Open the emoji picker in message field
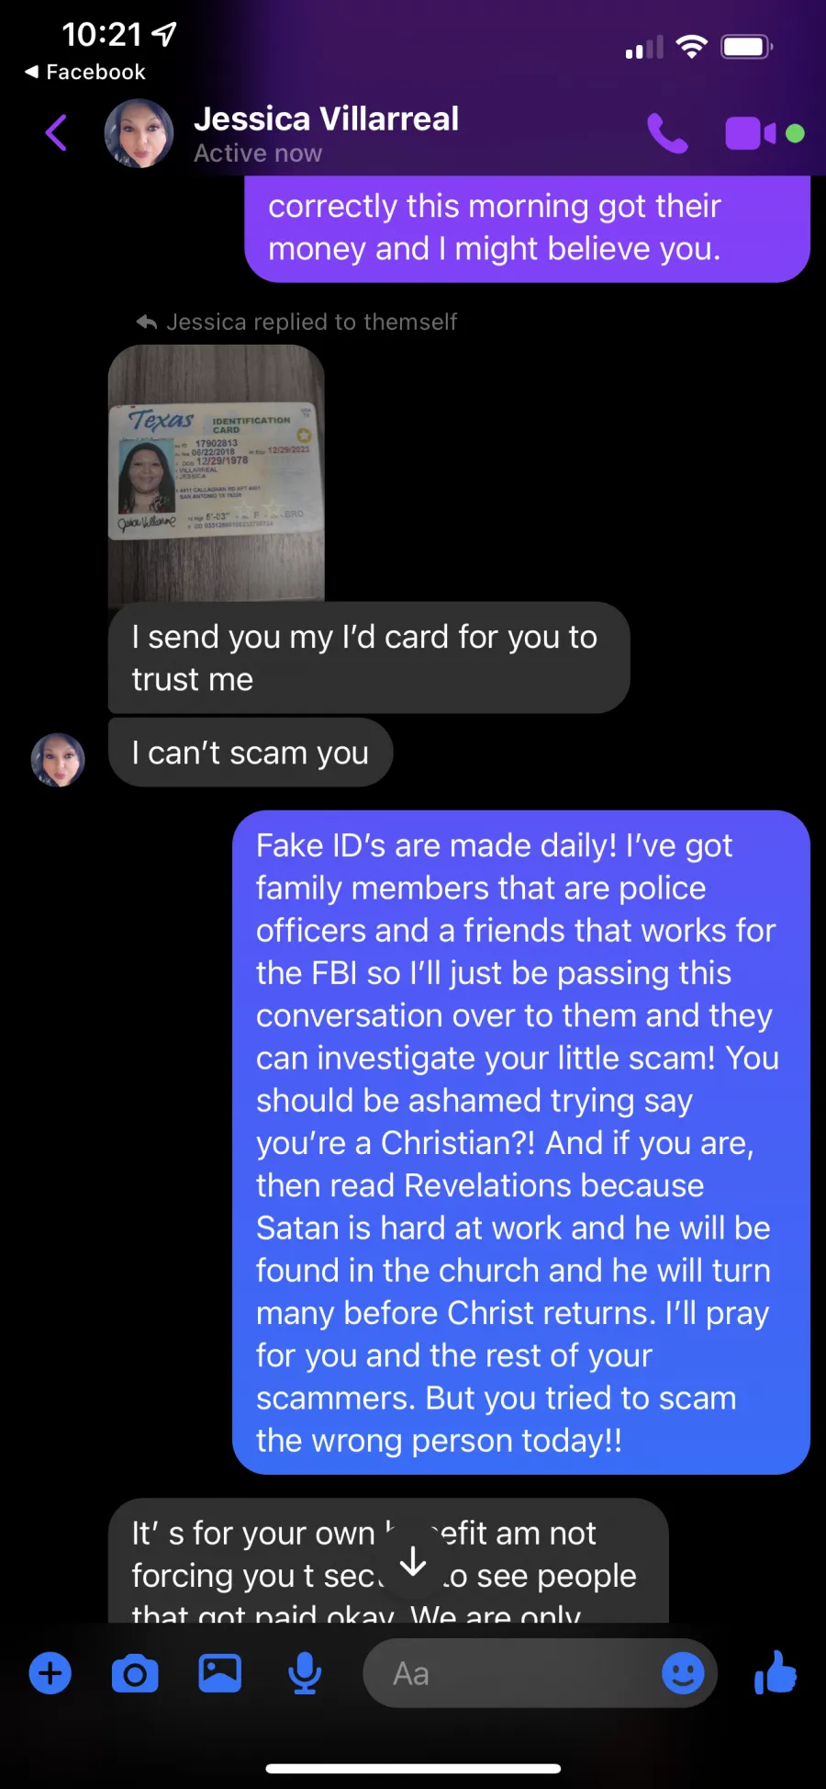 pos(683,1673)
